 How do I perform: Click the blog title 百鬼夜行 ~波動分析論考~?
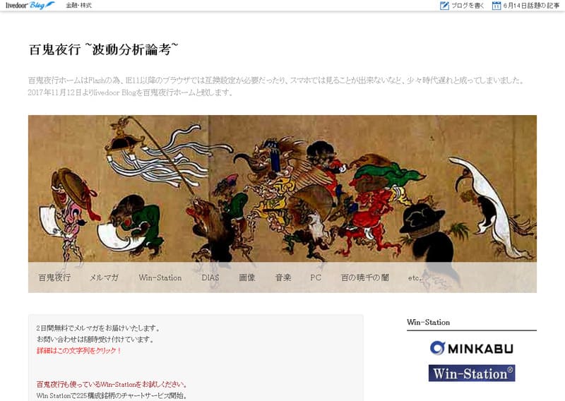coord(103,49)
